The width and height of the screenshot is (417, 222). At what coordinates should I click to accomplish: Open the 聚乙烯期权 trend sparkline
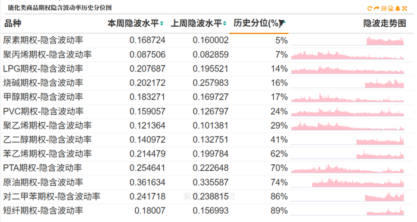click(347, 126)
